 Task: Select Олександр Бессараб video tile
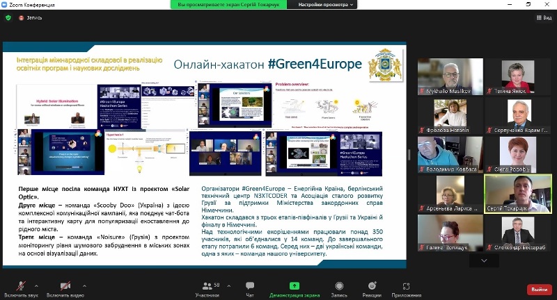coord(518,233)
